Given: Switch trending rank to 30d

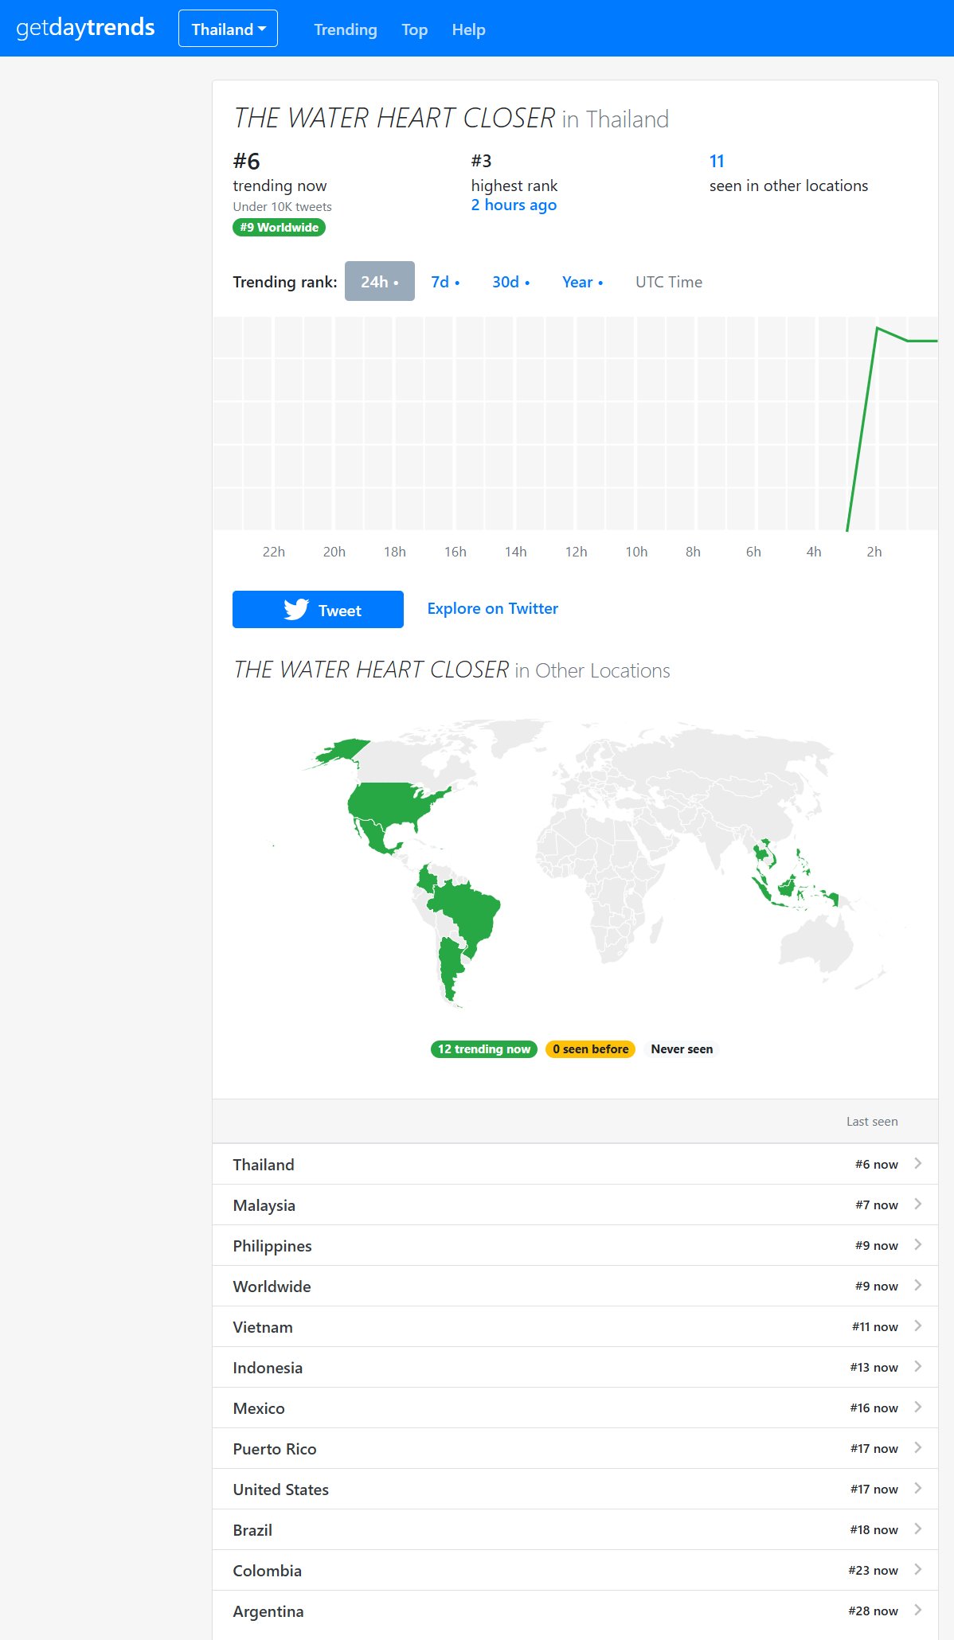Looking at the screenshot, I should 510,282.
